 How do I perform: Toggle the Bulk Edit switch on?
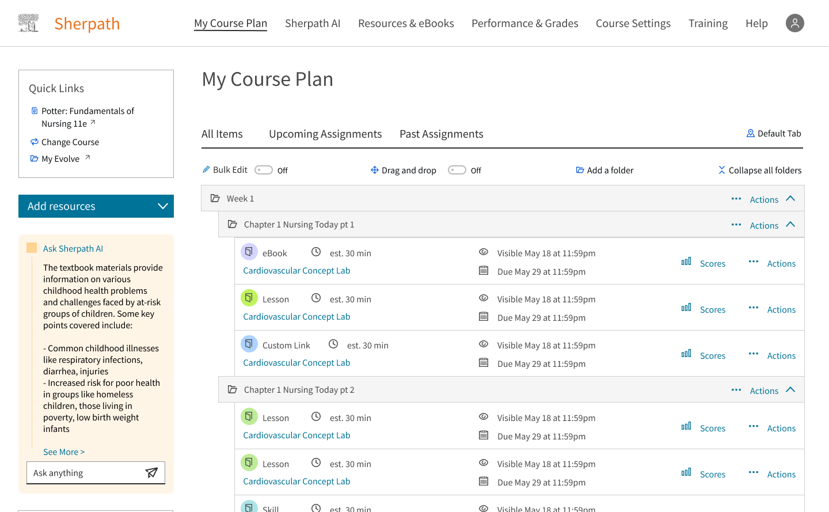(x=264, y=170)
